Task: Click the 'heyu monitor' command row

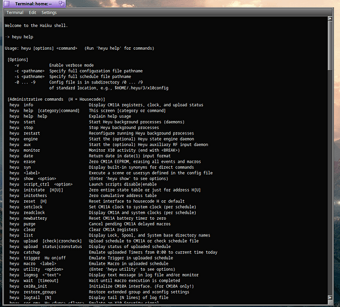Action: point(95,150)
